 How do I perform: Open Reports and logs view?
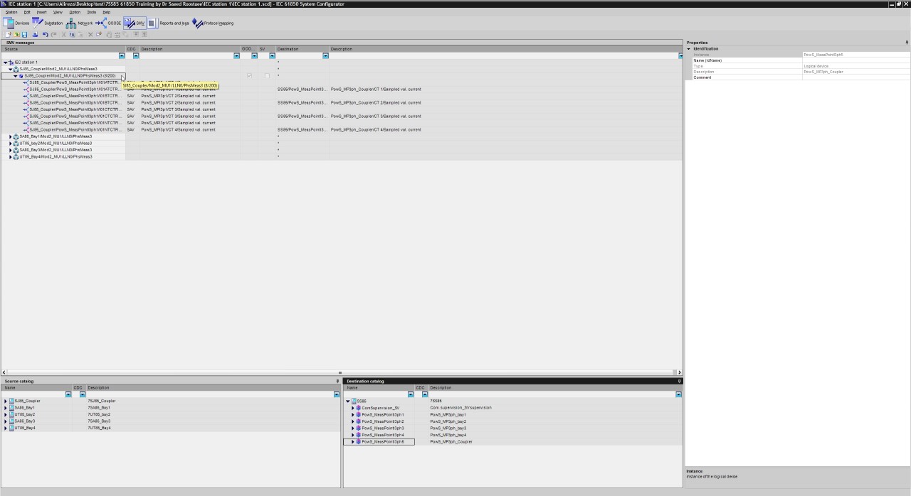pyautogui.click(x=169, y=23)
